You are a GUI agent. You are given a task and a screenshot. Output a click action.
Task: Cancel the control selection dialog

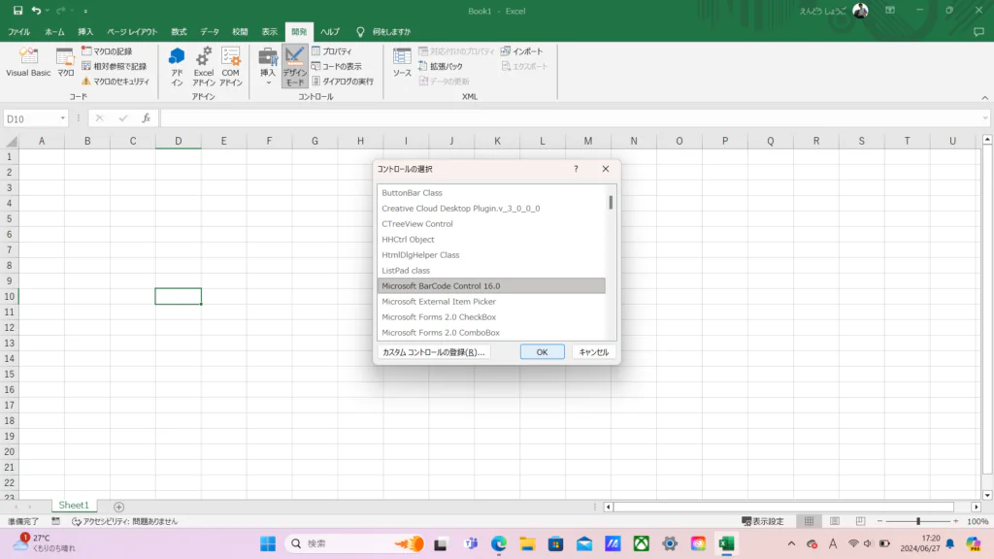(593, 351)
